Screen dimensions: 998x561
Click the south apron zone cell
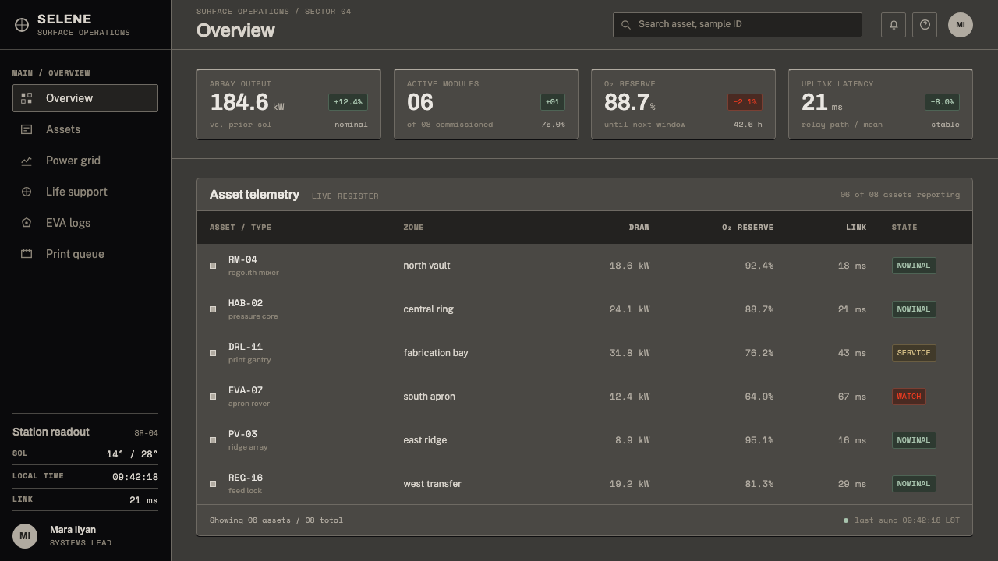pos(430,397)
